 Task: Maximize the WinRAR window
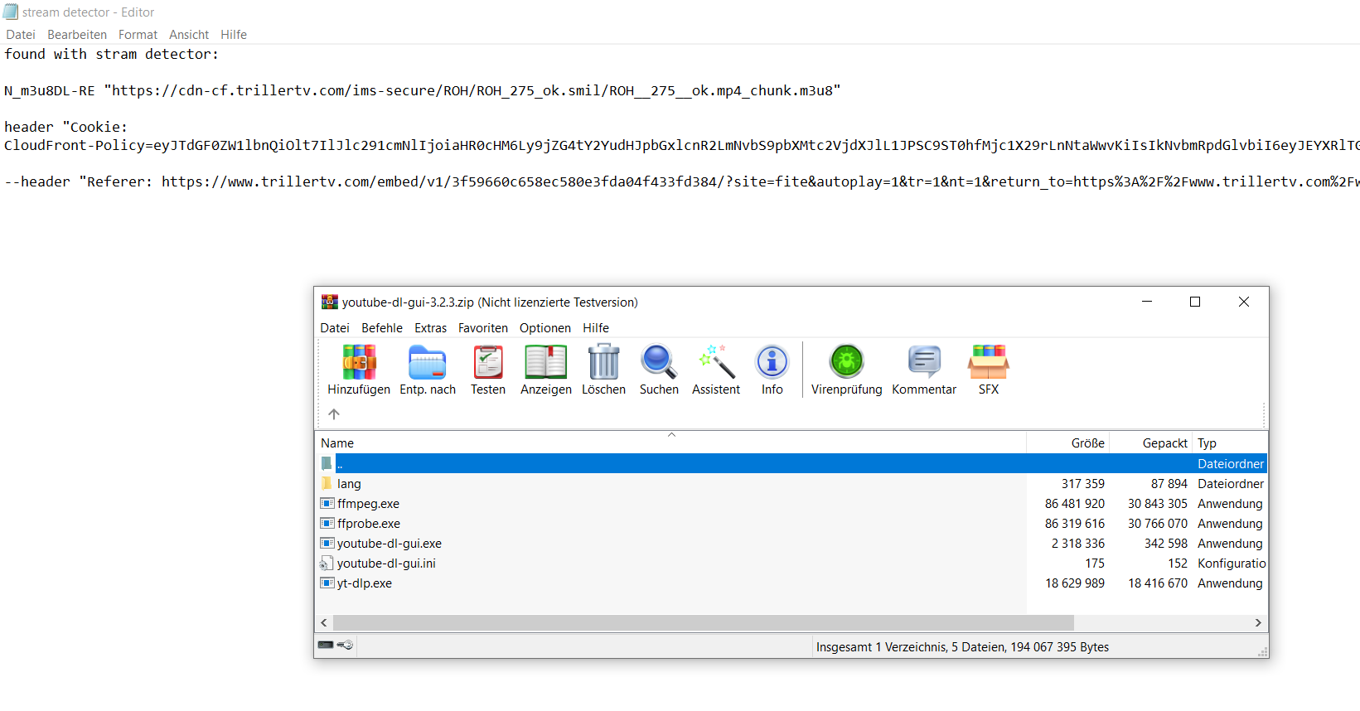coord(1195,302)
